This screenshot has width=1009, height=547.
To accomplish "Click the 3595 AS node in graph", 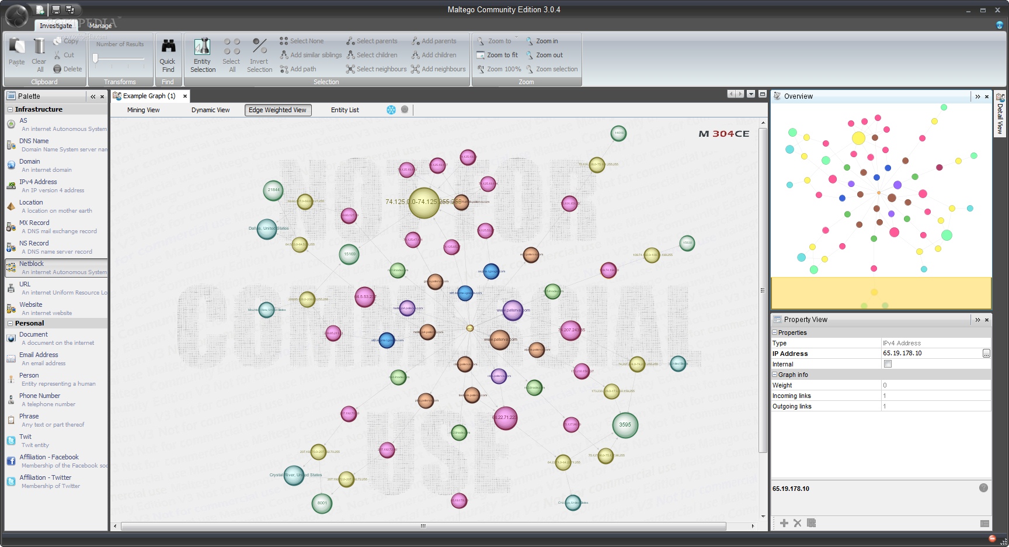I will 625,425.
